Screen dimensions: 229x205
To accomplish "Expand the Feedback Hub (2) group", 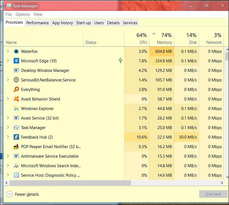I will click(x=8, y=137).
